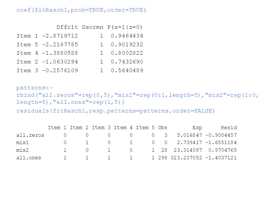
Task: Click the residuals(fitRasch1,resp.patterns=patterns) code line
Action: pyautogui.click(x=116, y=111)
